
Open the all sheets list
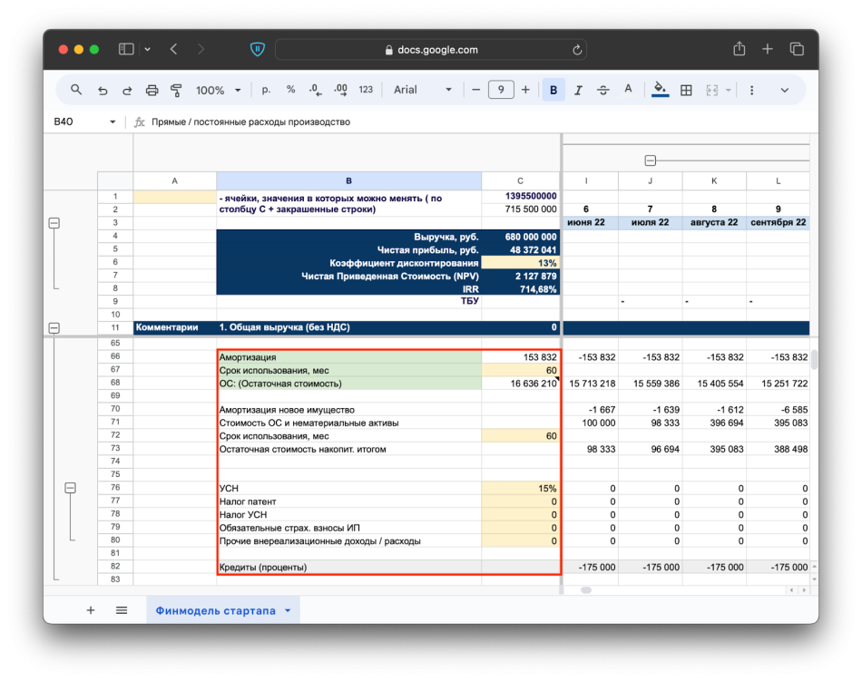click(x=122, y=610)
